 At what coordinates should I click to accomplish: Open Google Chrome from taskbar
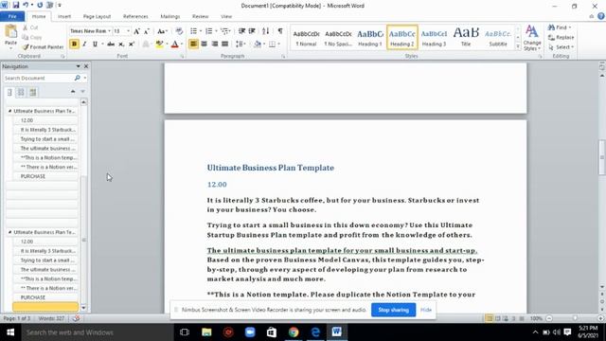(x=294, y=332)
